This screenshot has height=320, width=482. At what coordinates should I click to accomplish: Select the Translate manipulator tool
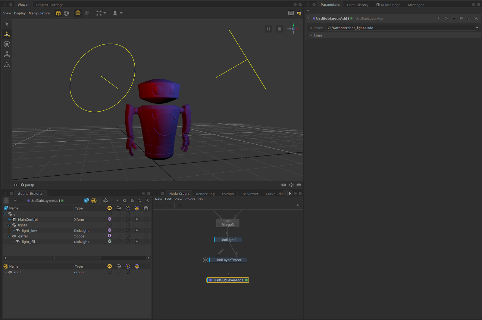point(7,34)
